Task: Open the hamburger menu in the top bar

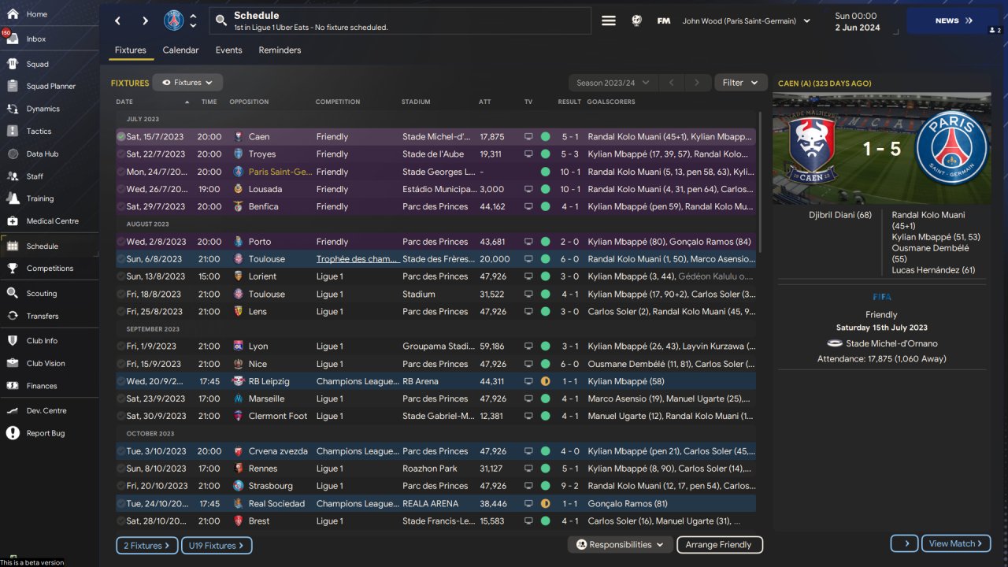Action: pyautogui.click(x=609, y=21)
